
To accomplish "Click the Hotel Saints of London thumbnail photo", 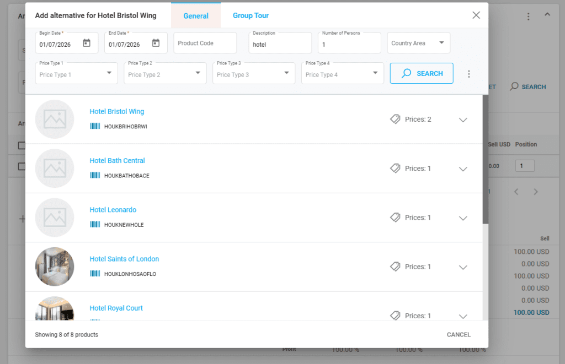I will point(55,267).
